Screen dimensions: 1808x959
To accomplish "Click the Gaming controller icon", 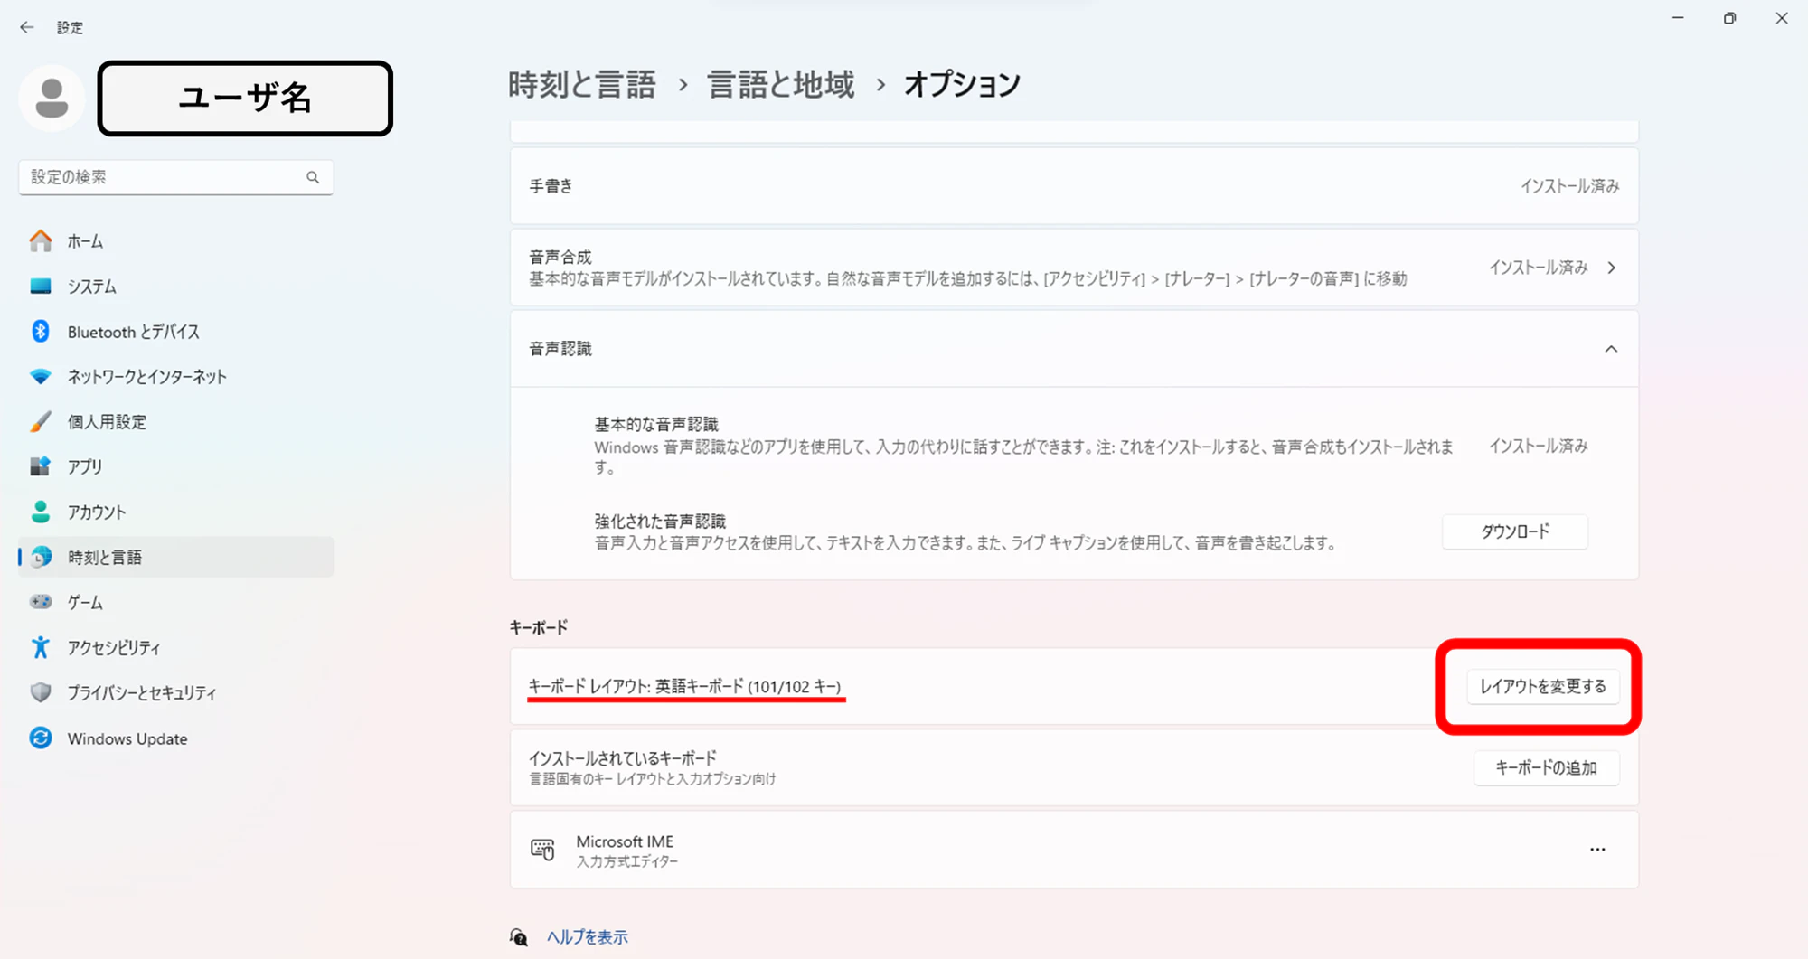I will click(x=41, y=602).
